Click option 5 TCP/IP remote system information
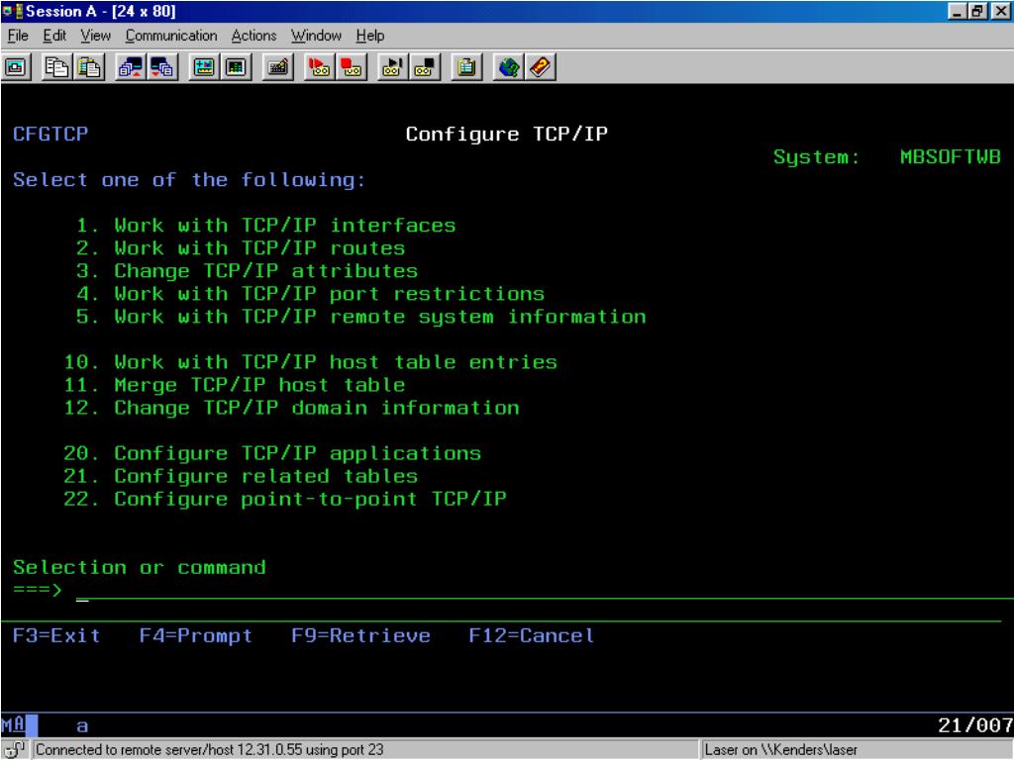This screenshot has width=1014, height=760. (360, 317)
